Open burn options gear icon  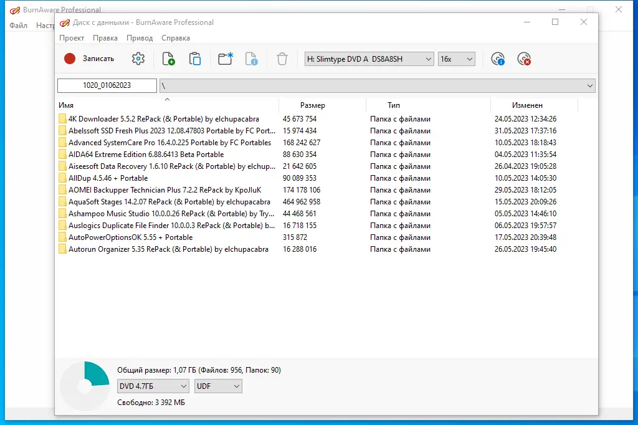point(138,59)
